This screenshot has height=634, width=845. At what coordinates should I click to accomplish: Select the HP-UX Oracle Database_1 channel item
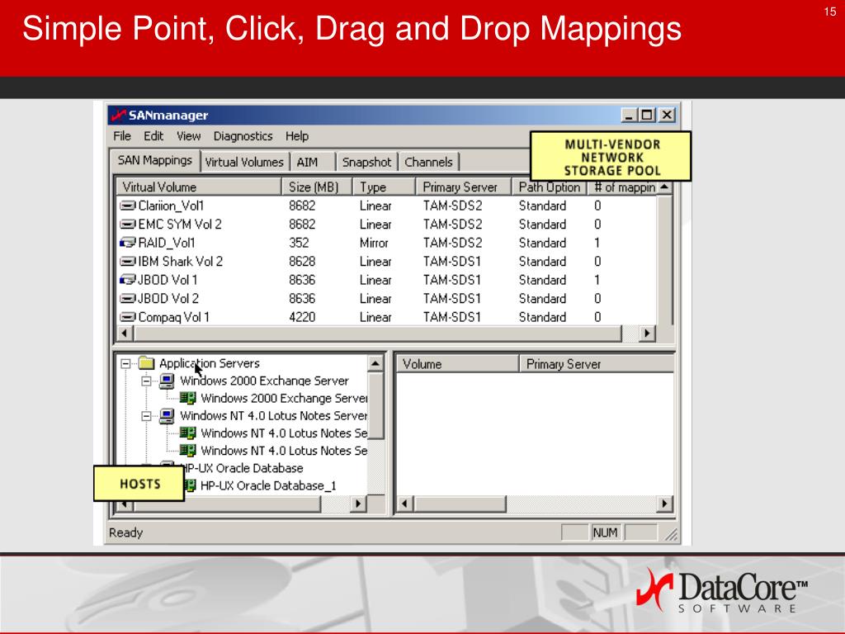[268, 485]
